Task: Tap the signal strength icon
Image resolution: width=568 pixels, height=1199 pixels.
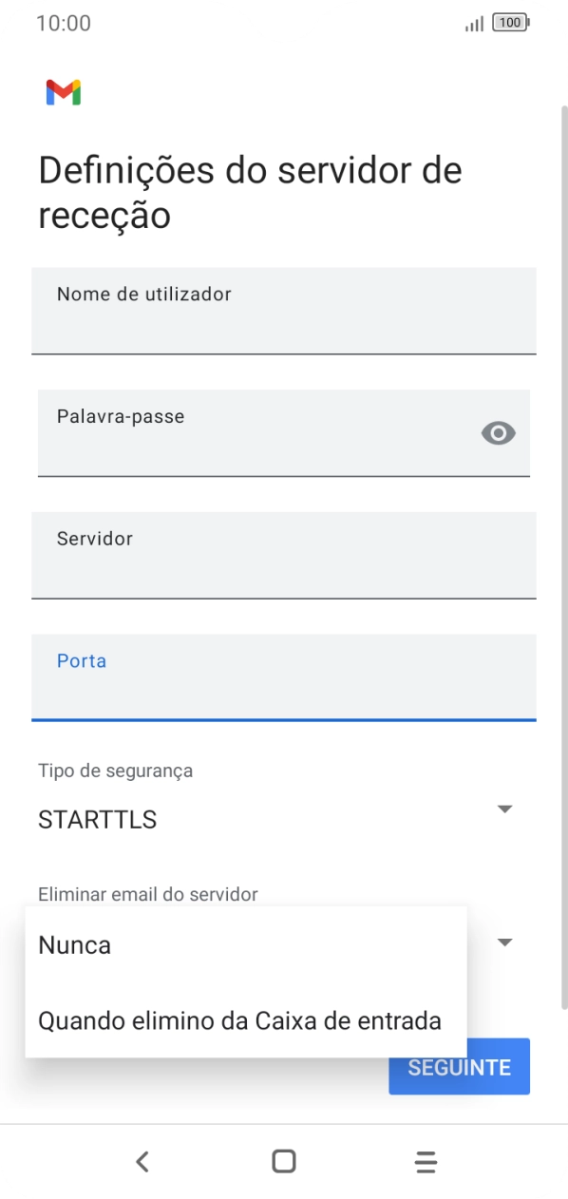Action: coord(473,23)
